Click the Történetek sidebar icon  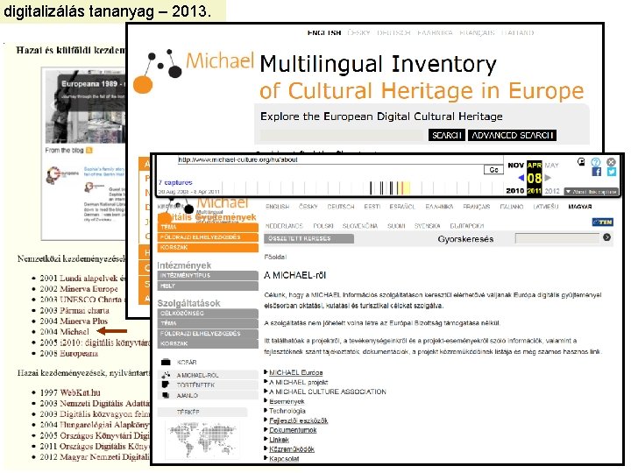(166, 385)
